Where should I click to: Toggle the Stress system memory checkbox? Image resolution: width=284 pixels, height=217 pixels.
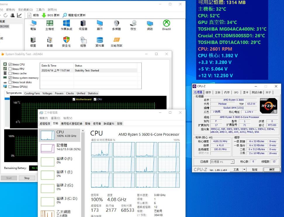10,78
